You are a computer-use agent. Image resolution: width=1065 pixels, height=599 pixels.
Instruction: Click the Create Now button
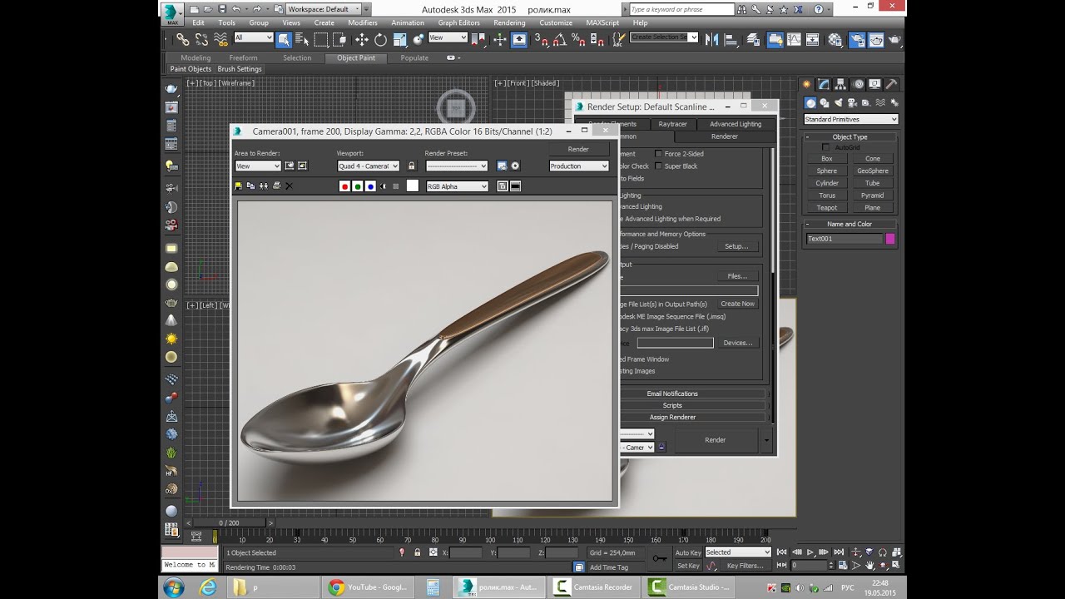click(737, 304)
